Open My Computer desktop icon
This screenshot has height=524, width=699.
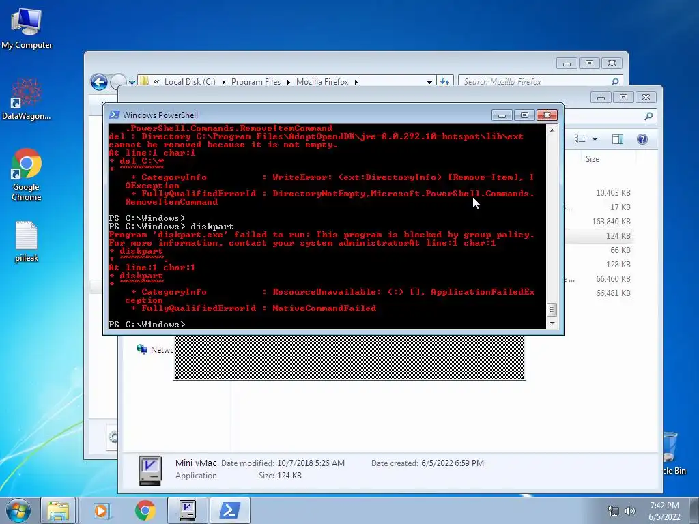[x=27, y=28]
